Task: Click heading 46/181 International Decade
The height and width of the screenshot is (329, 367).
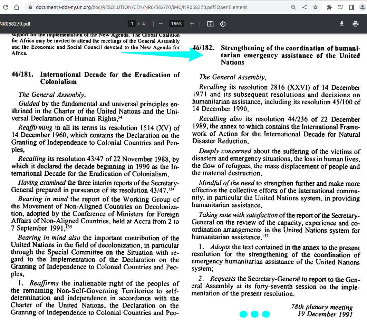Action: click(96, 78)
